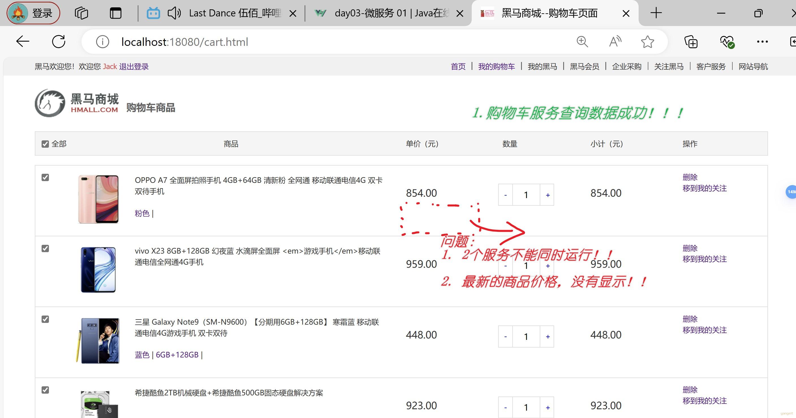Viewport: 796px width, 418px height.
Task: Click Galaxy Note9 quantity input
Action: pos(526,336)
